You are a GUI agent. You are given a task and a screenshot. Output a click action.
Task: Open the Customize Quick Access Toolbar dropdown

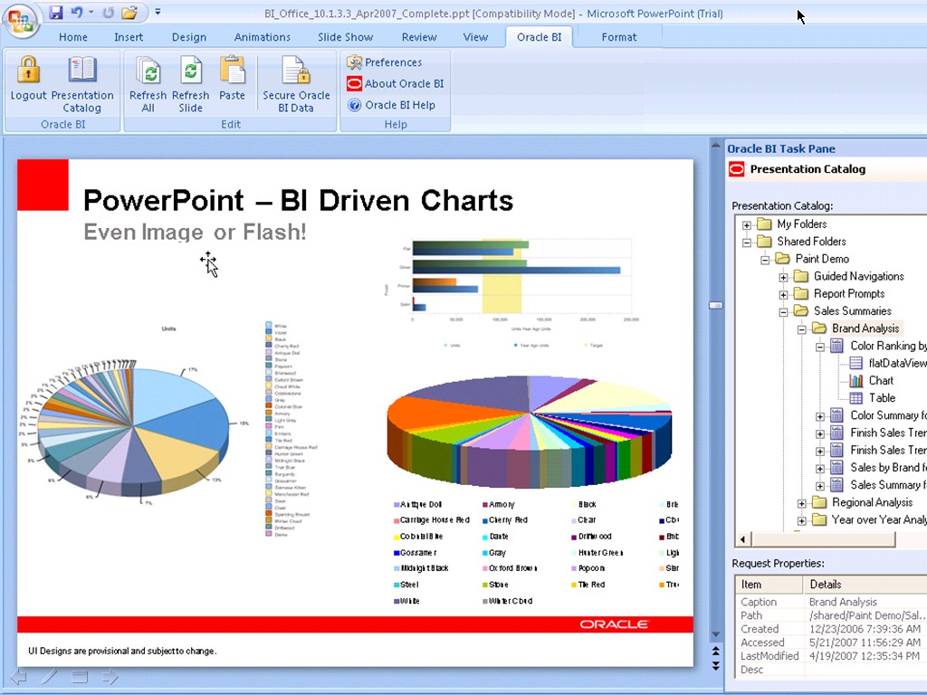pos(158,11)
